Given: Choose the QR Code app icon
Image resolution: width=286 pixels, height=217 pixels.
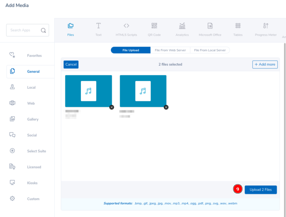Looking at the screenshot, I should click(x=154, y=26).
